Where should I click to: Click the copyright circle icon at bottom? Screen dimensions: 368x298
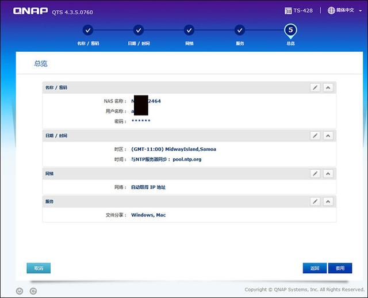click(x=33, y=291)
